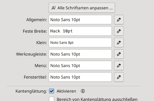
Task: Open font chooser for Feste Breite
Action: point(119,31)
